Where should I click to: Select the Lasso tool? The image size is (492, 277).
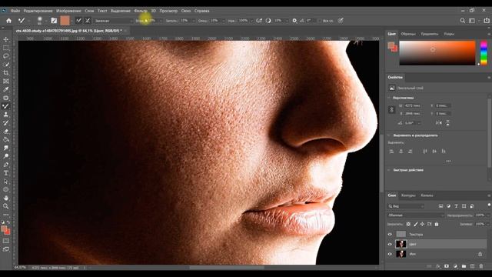pos(6,56)
